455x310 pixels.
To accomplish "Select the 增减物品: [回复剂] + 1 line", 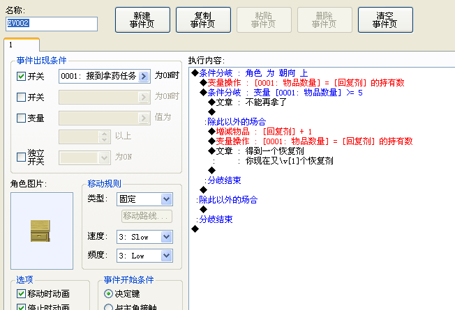I will [260, 132].
